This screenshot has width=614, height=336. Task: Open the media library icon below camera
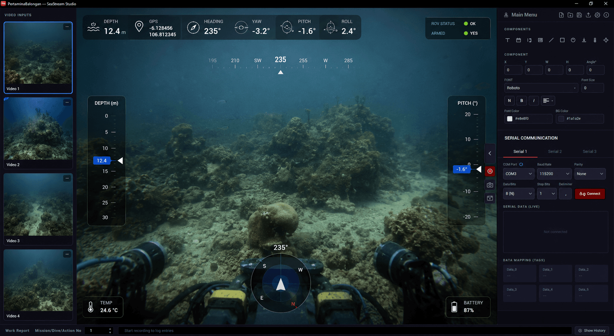coord(490,198)
